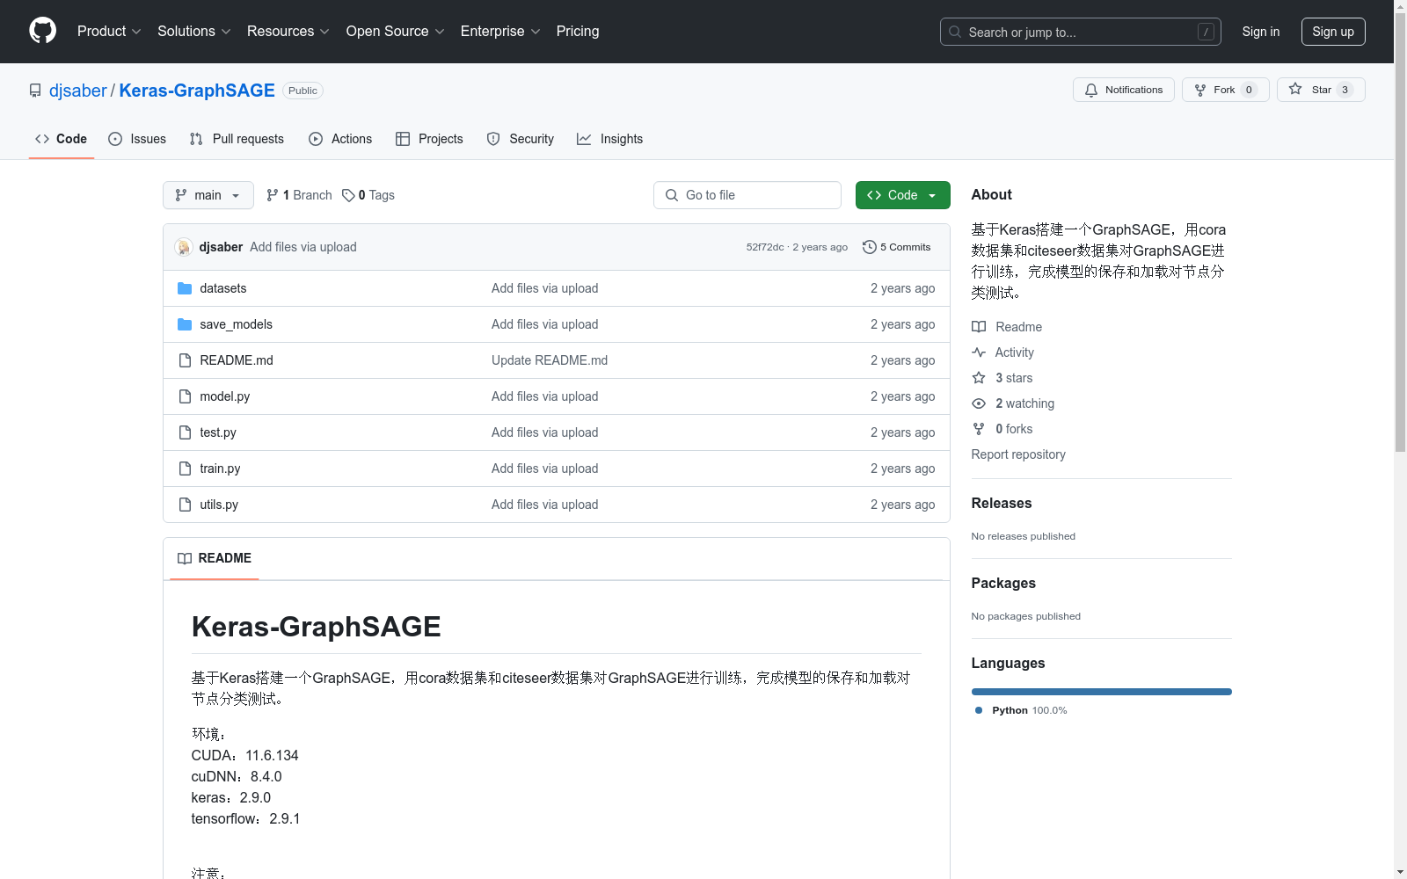Screen dimensions: 1407x879
Task: Open the datasets folder name
Action: pos(223,288)
